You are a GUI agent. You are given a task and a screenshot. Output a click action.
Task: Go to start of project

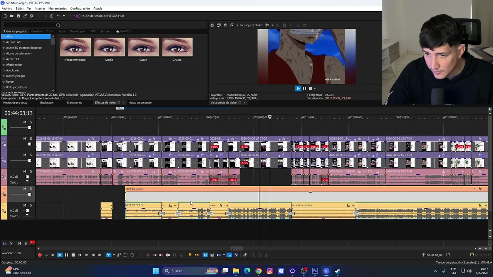(x=80, y=255)
